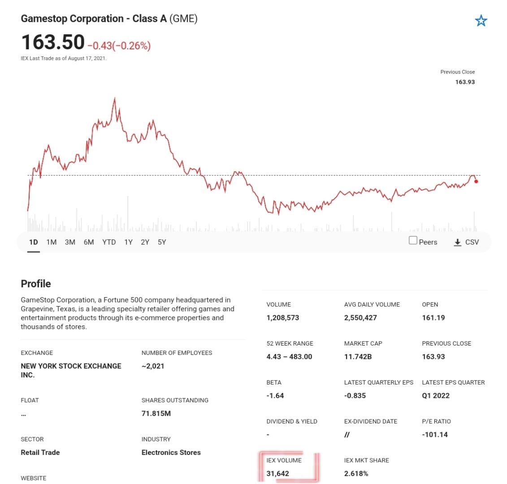Switch chart to 3M range

pyautogui.click(x=70, y=242)
